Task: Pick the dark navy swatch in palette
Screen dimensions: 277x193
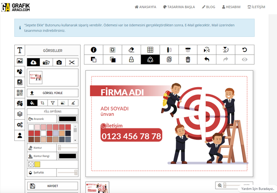Action: 68,133
